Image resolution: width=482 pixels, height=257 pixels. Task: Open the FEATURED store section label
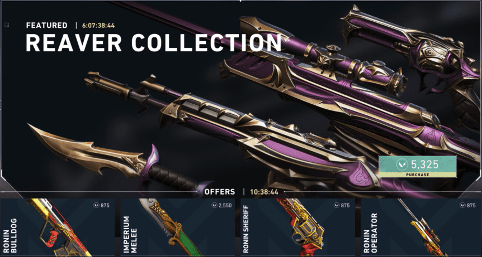(x=47, y=26)
